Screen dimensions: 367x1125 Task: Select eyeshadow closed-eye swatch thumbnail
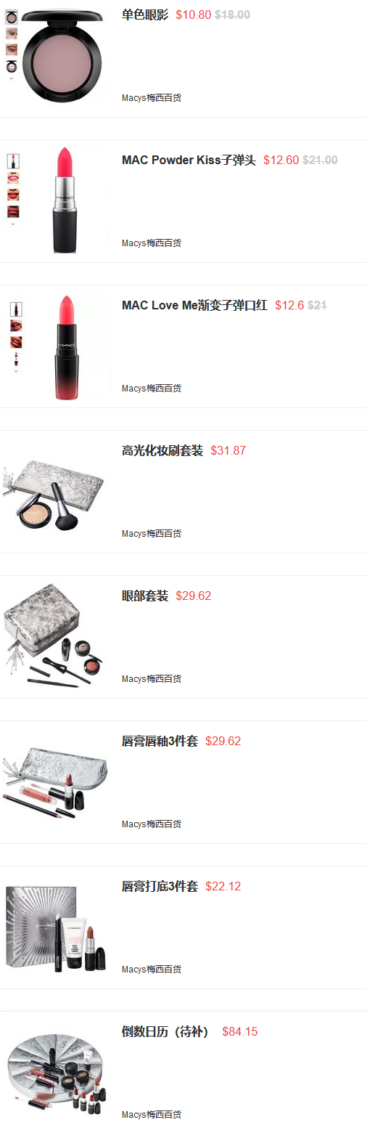pos(12,33)
